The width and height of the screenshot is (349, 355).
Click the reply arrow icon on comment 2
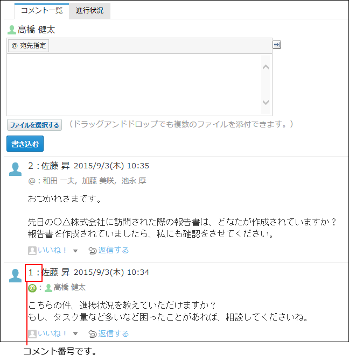93,251
